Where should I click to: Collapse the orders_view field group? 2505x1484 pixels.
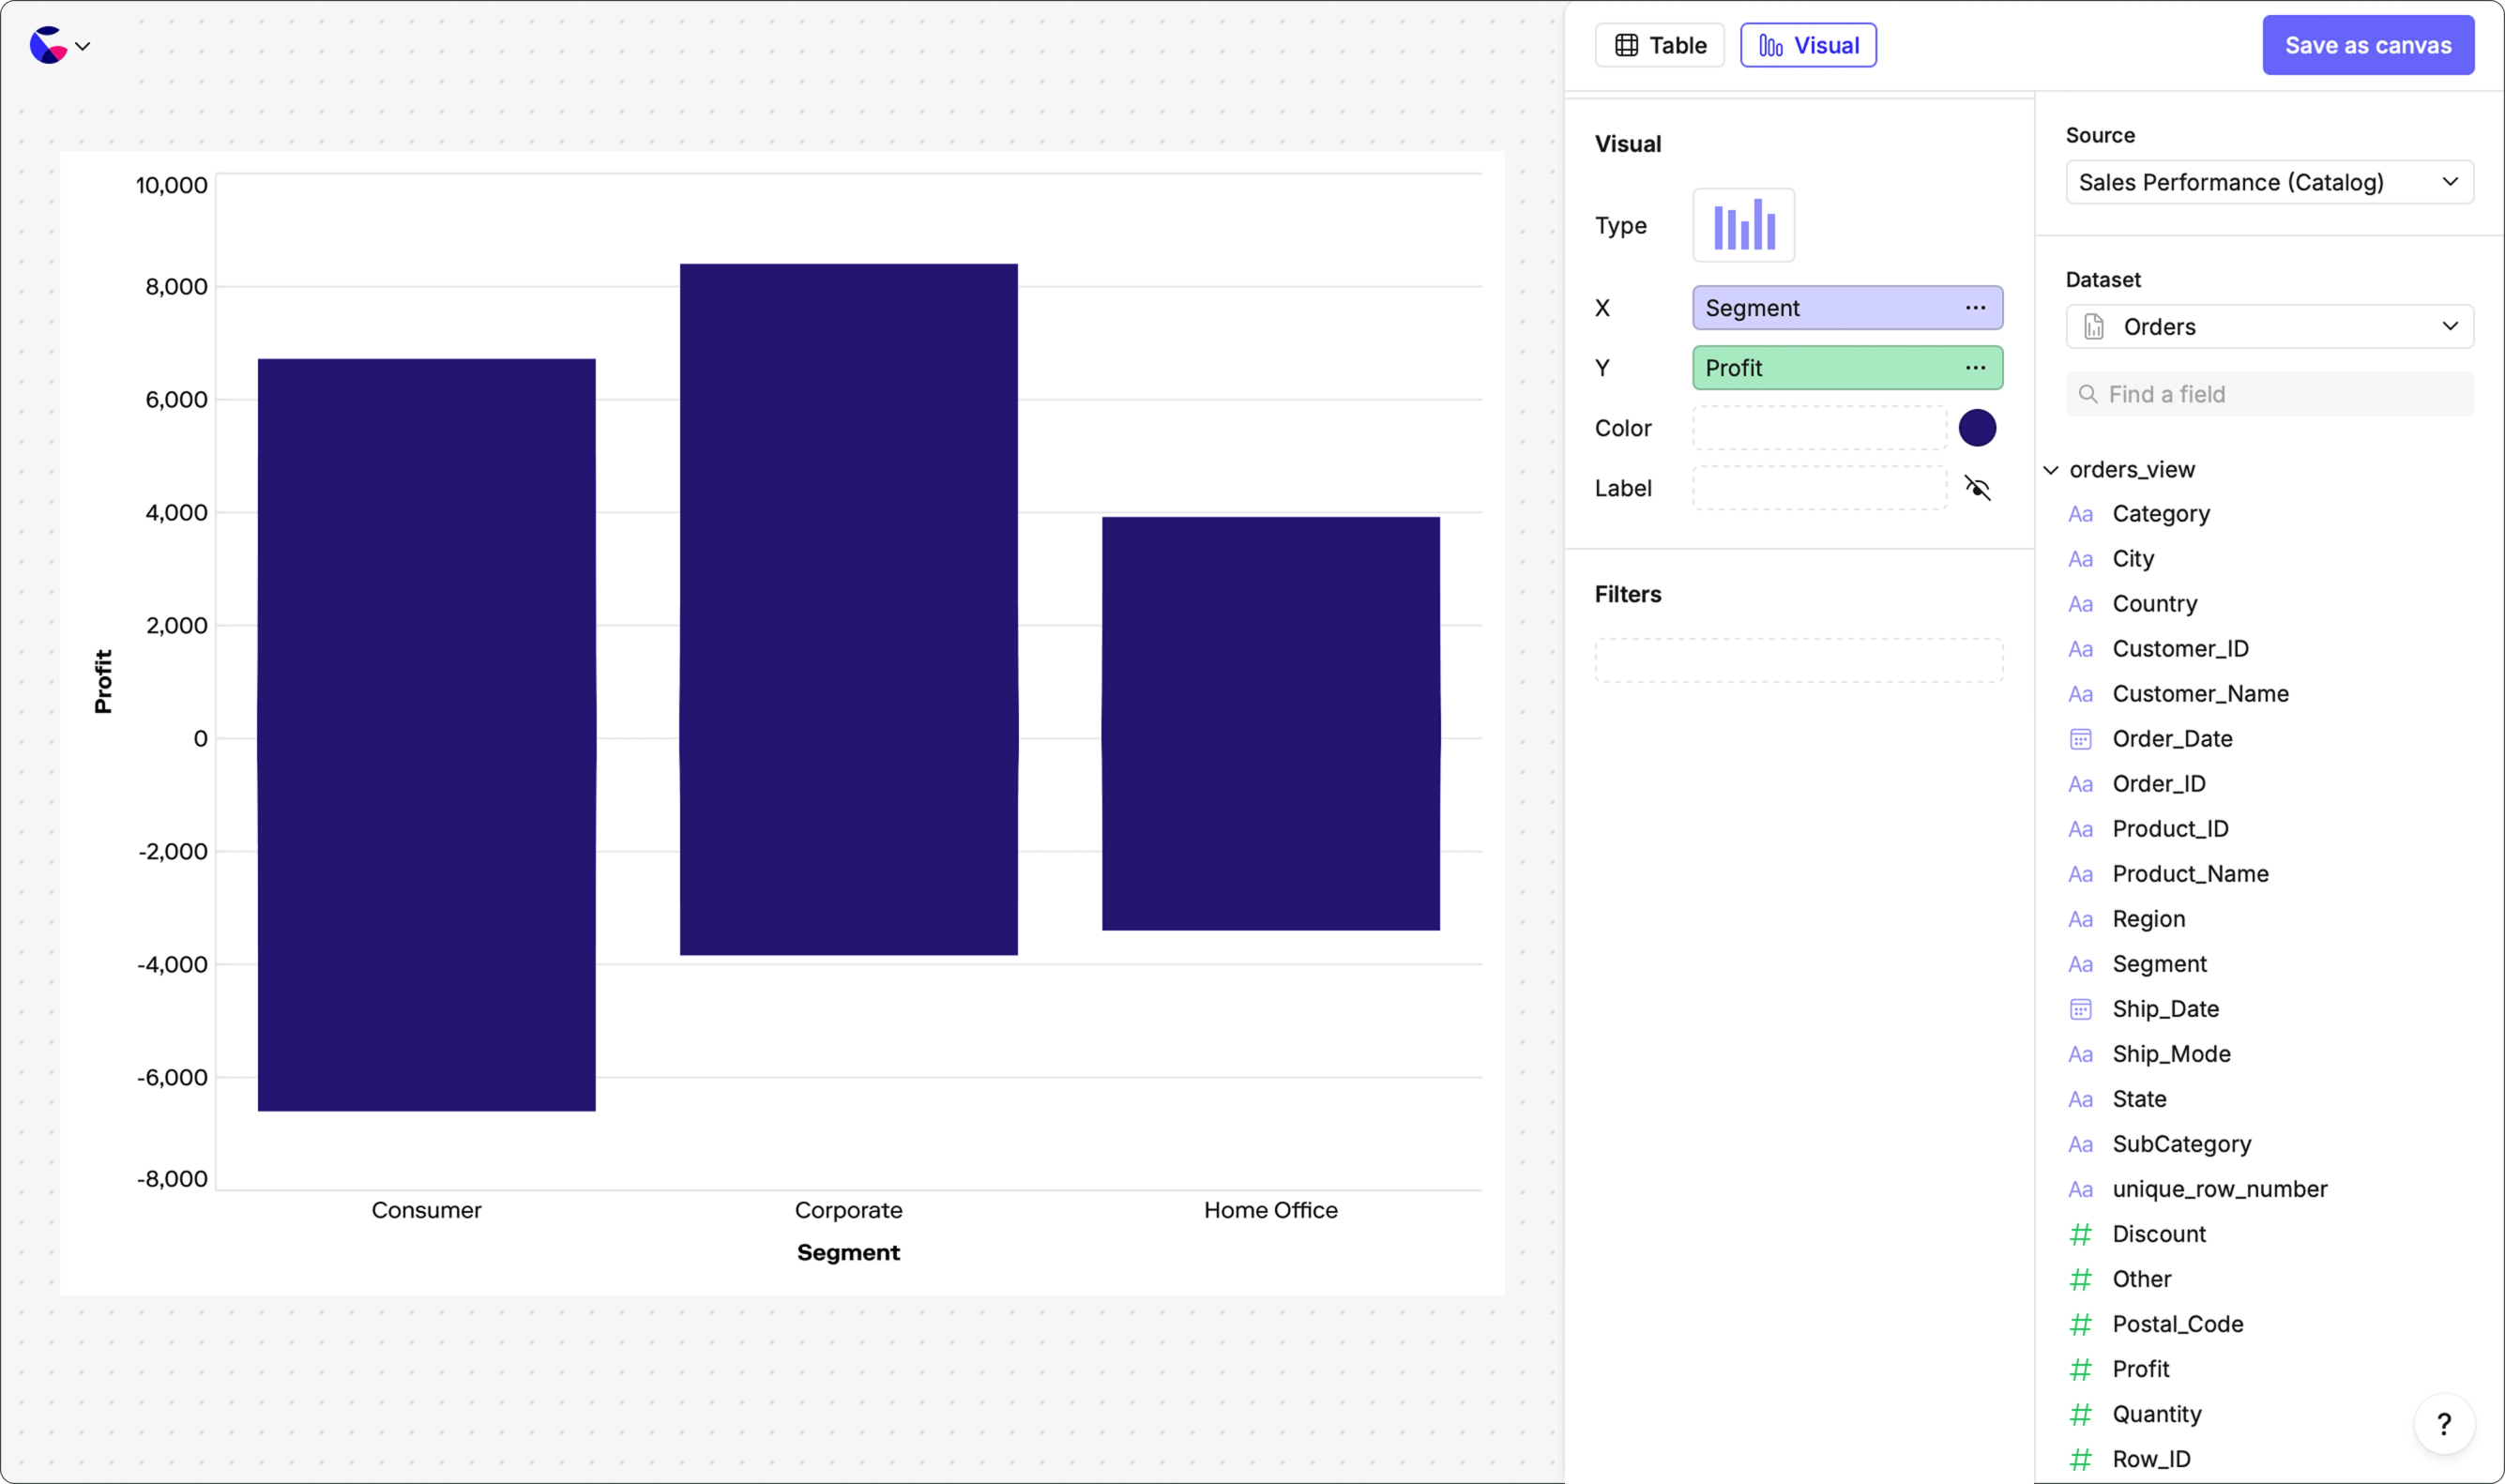coord(2051,469)
